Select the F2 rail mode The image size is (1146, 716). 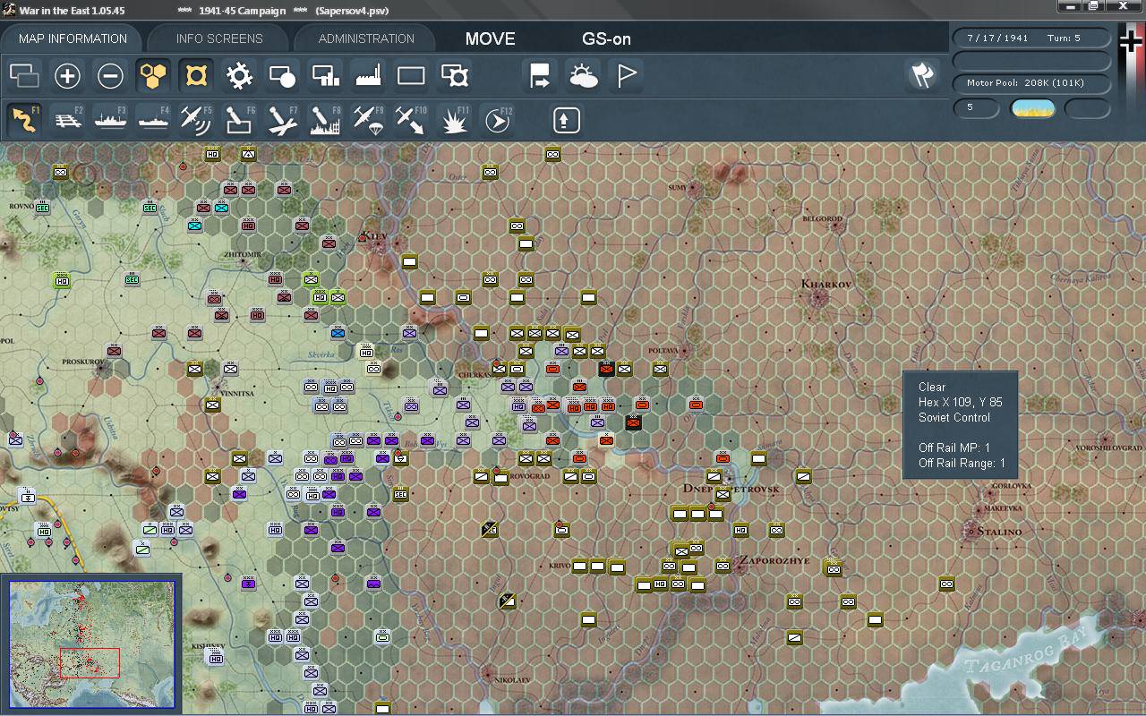point(67,119)
